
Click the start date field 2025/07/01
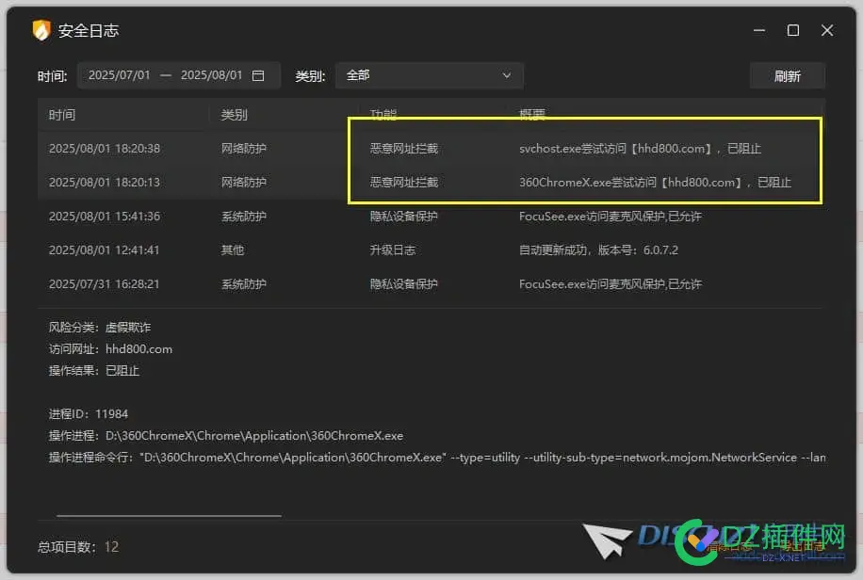(x=120, y=75)
